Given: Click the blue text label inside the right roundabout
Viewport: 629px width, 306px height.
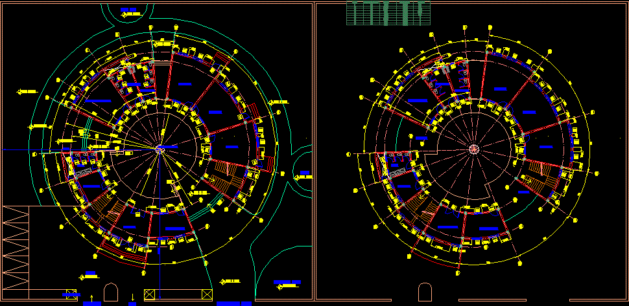Looking at the screenshot, I should tap(304, 173).
